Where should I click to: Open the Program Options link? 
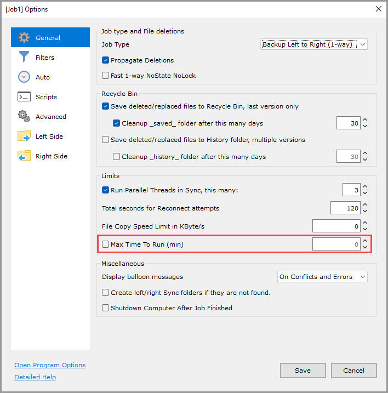pyautogui.click(x=50, y=365)
